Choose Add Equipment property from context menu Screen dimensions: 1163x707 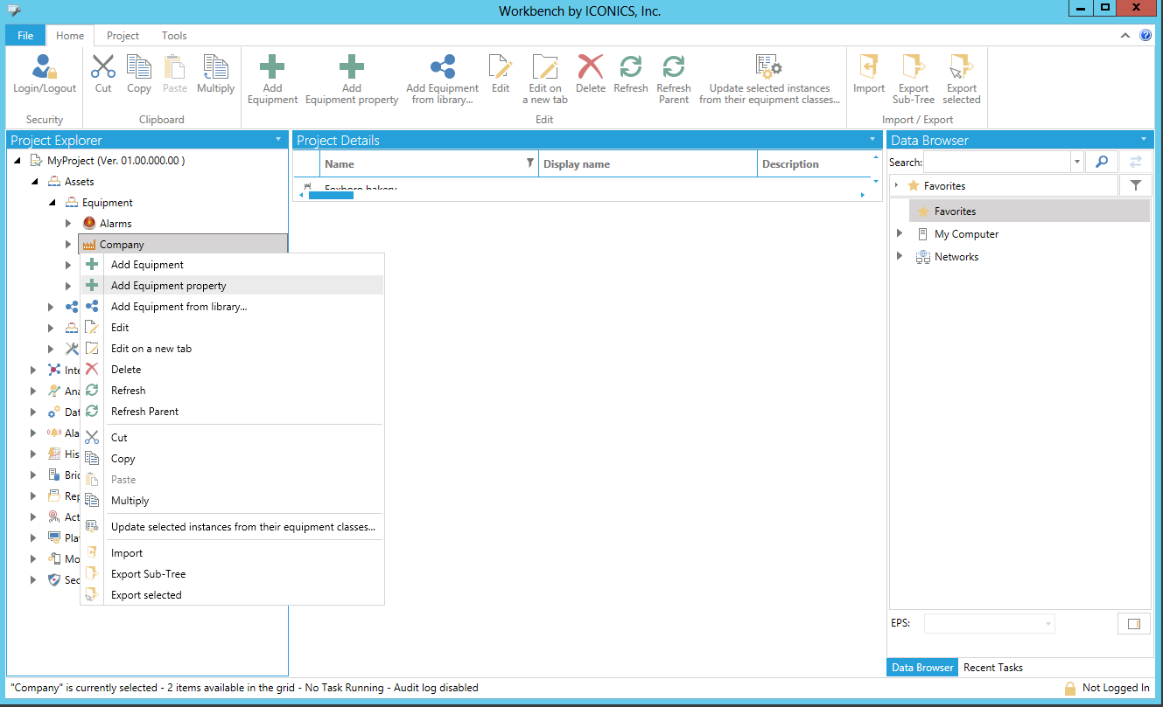(168, 286)
